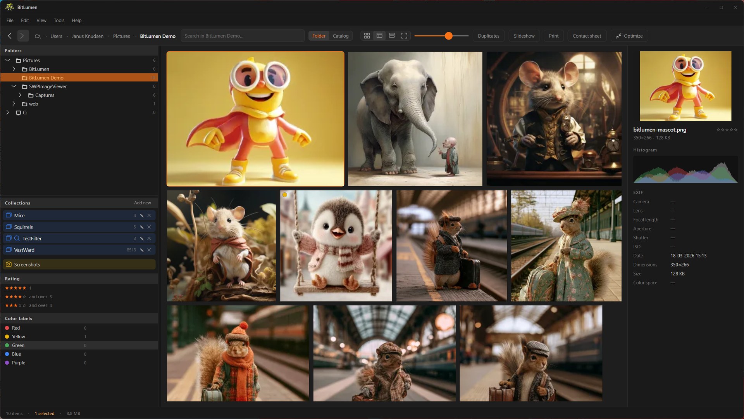Open the View menu
Image resolution: width=744 pixels, height=419 pixels.
(x=41, y=20)
